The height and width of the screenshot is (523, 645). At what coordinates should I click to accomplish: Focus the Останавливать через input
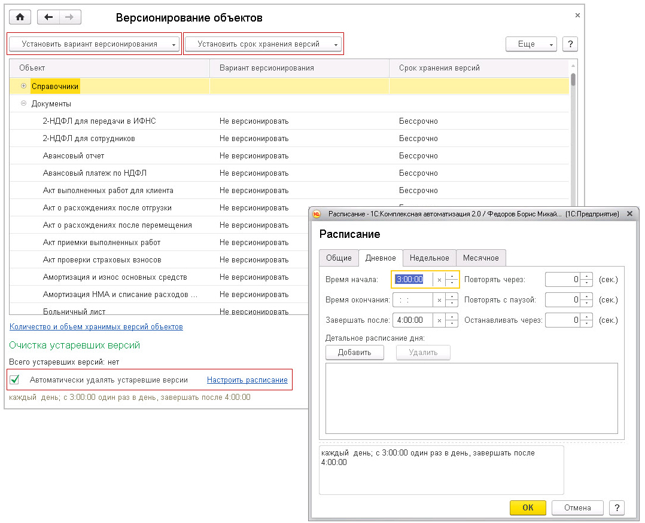point(562,320)
